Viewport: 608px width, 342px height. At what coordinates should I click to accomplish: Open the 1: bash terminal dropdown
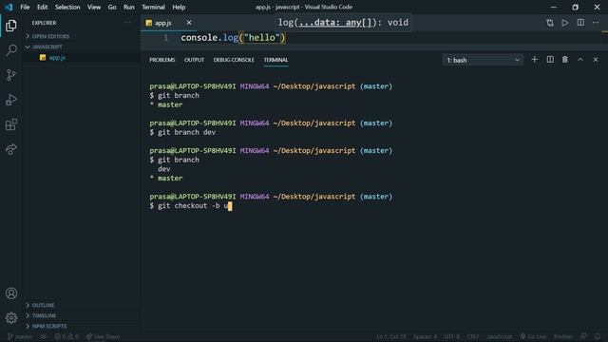click(x=483, y=60)
